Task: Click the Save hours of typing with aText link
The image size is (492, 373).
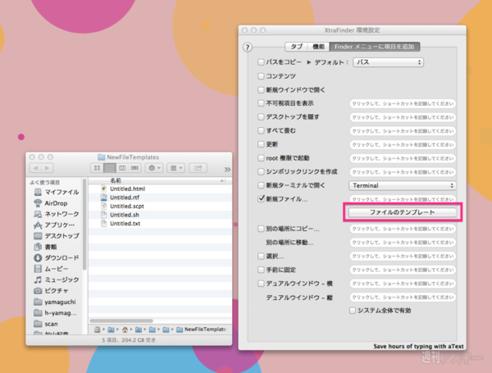Action: coord(418,346)
